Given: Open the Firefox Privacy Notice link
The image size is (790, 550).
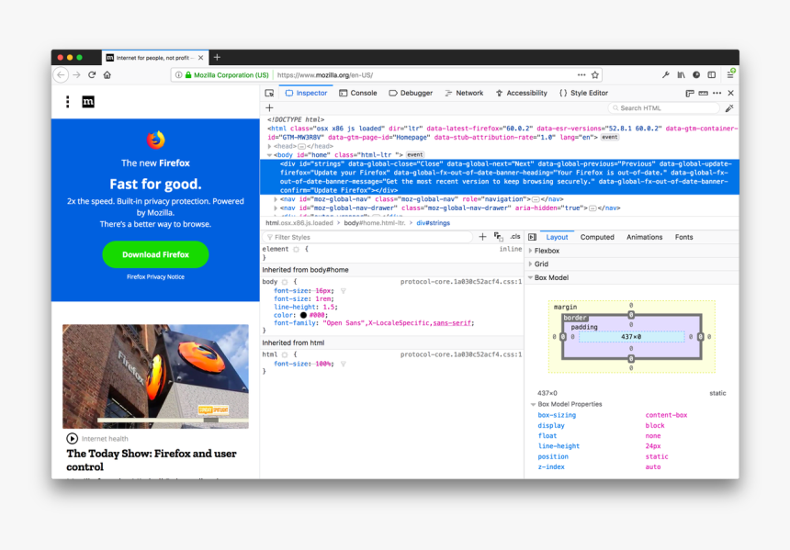Looking at the screenshot, I should (155, 277).
